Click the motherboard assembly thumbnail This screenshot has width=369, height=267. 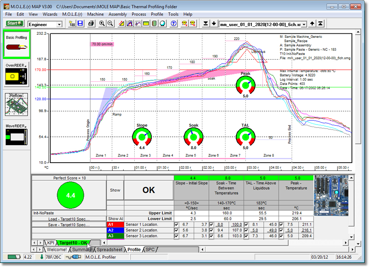pyautogui.click(x=331, y=195)
